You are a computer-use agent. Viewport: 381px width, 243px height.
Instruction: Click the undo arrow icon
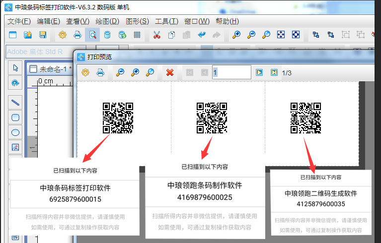click(201, 35)
